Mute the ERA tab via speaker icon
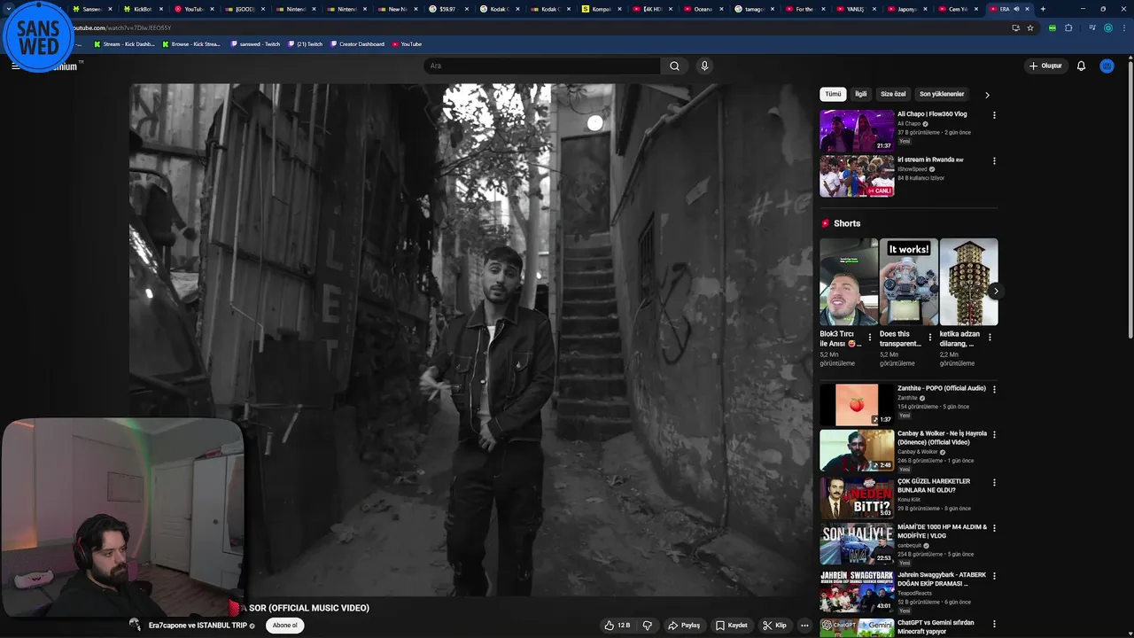 (1016, 9)
